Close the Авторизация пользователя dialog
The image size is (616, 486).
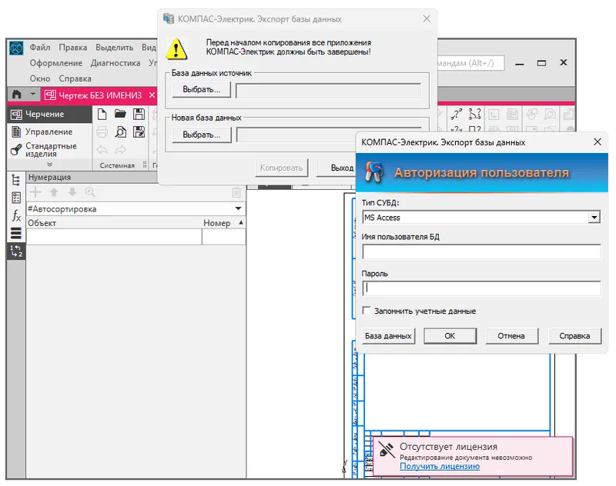coord(598,141)
